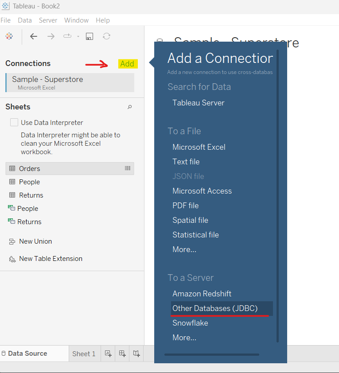Choose Snowflake connector
Screen dimensions: 339x373
click(190, 323)
